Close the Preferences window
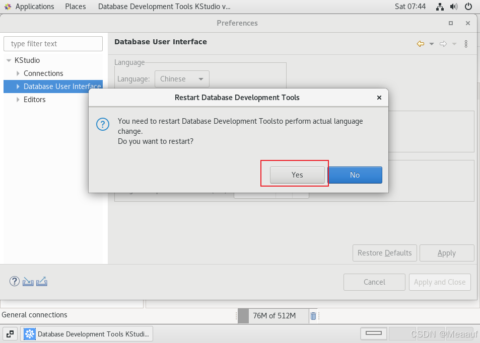The image size is (480, 343). pyautogui.click(x=468, y=23)
